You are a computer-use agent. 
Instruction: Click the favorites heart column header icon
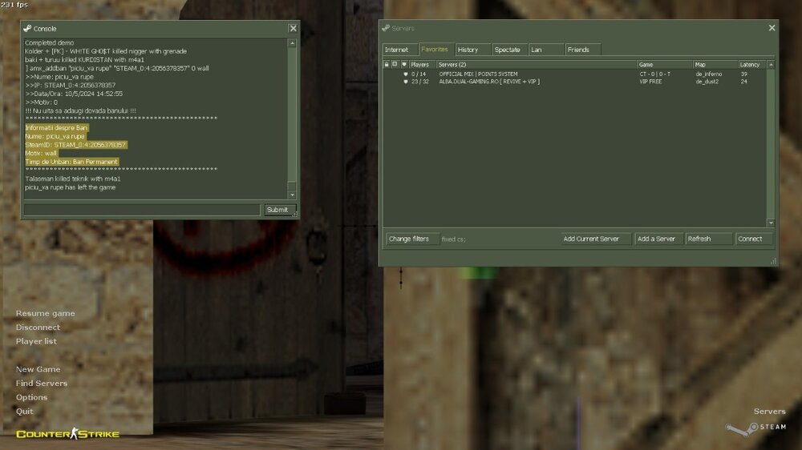pos(404,64)
